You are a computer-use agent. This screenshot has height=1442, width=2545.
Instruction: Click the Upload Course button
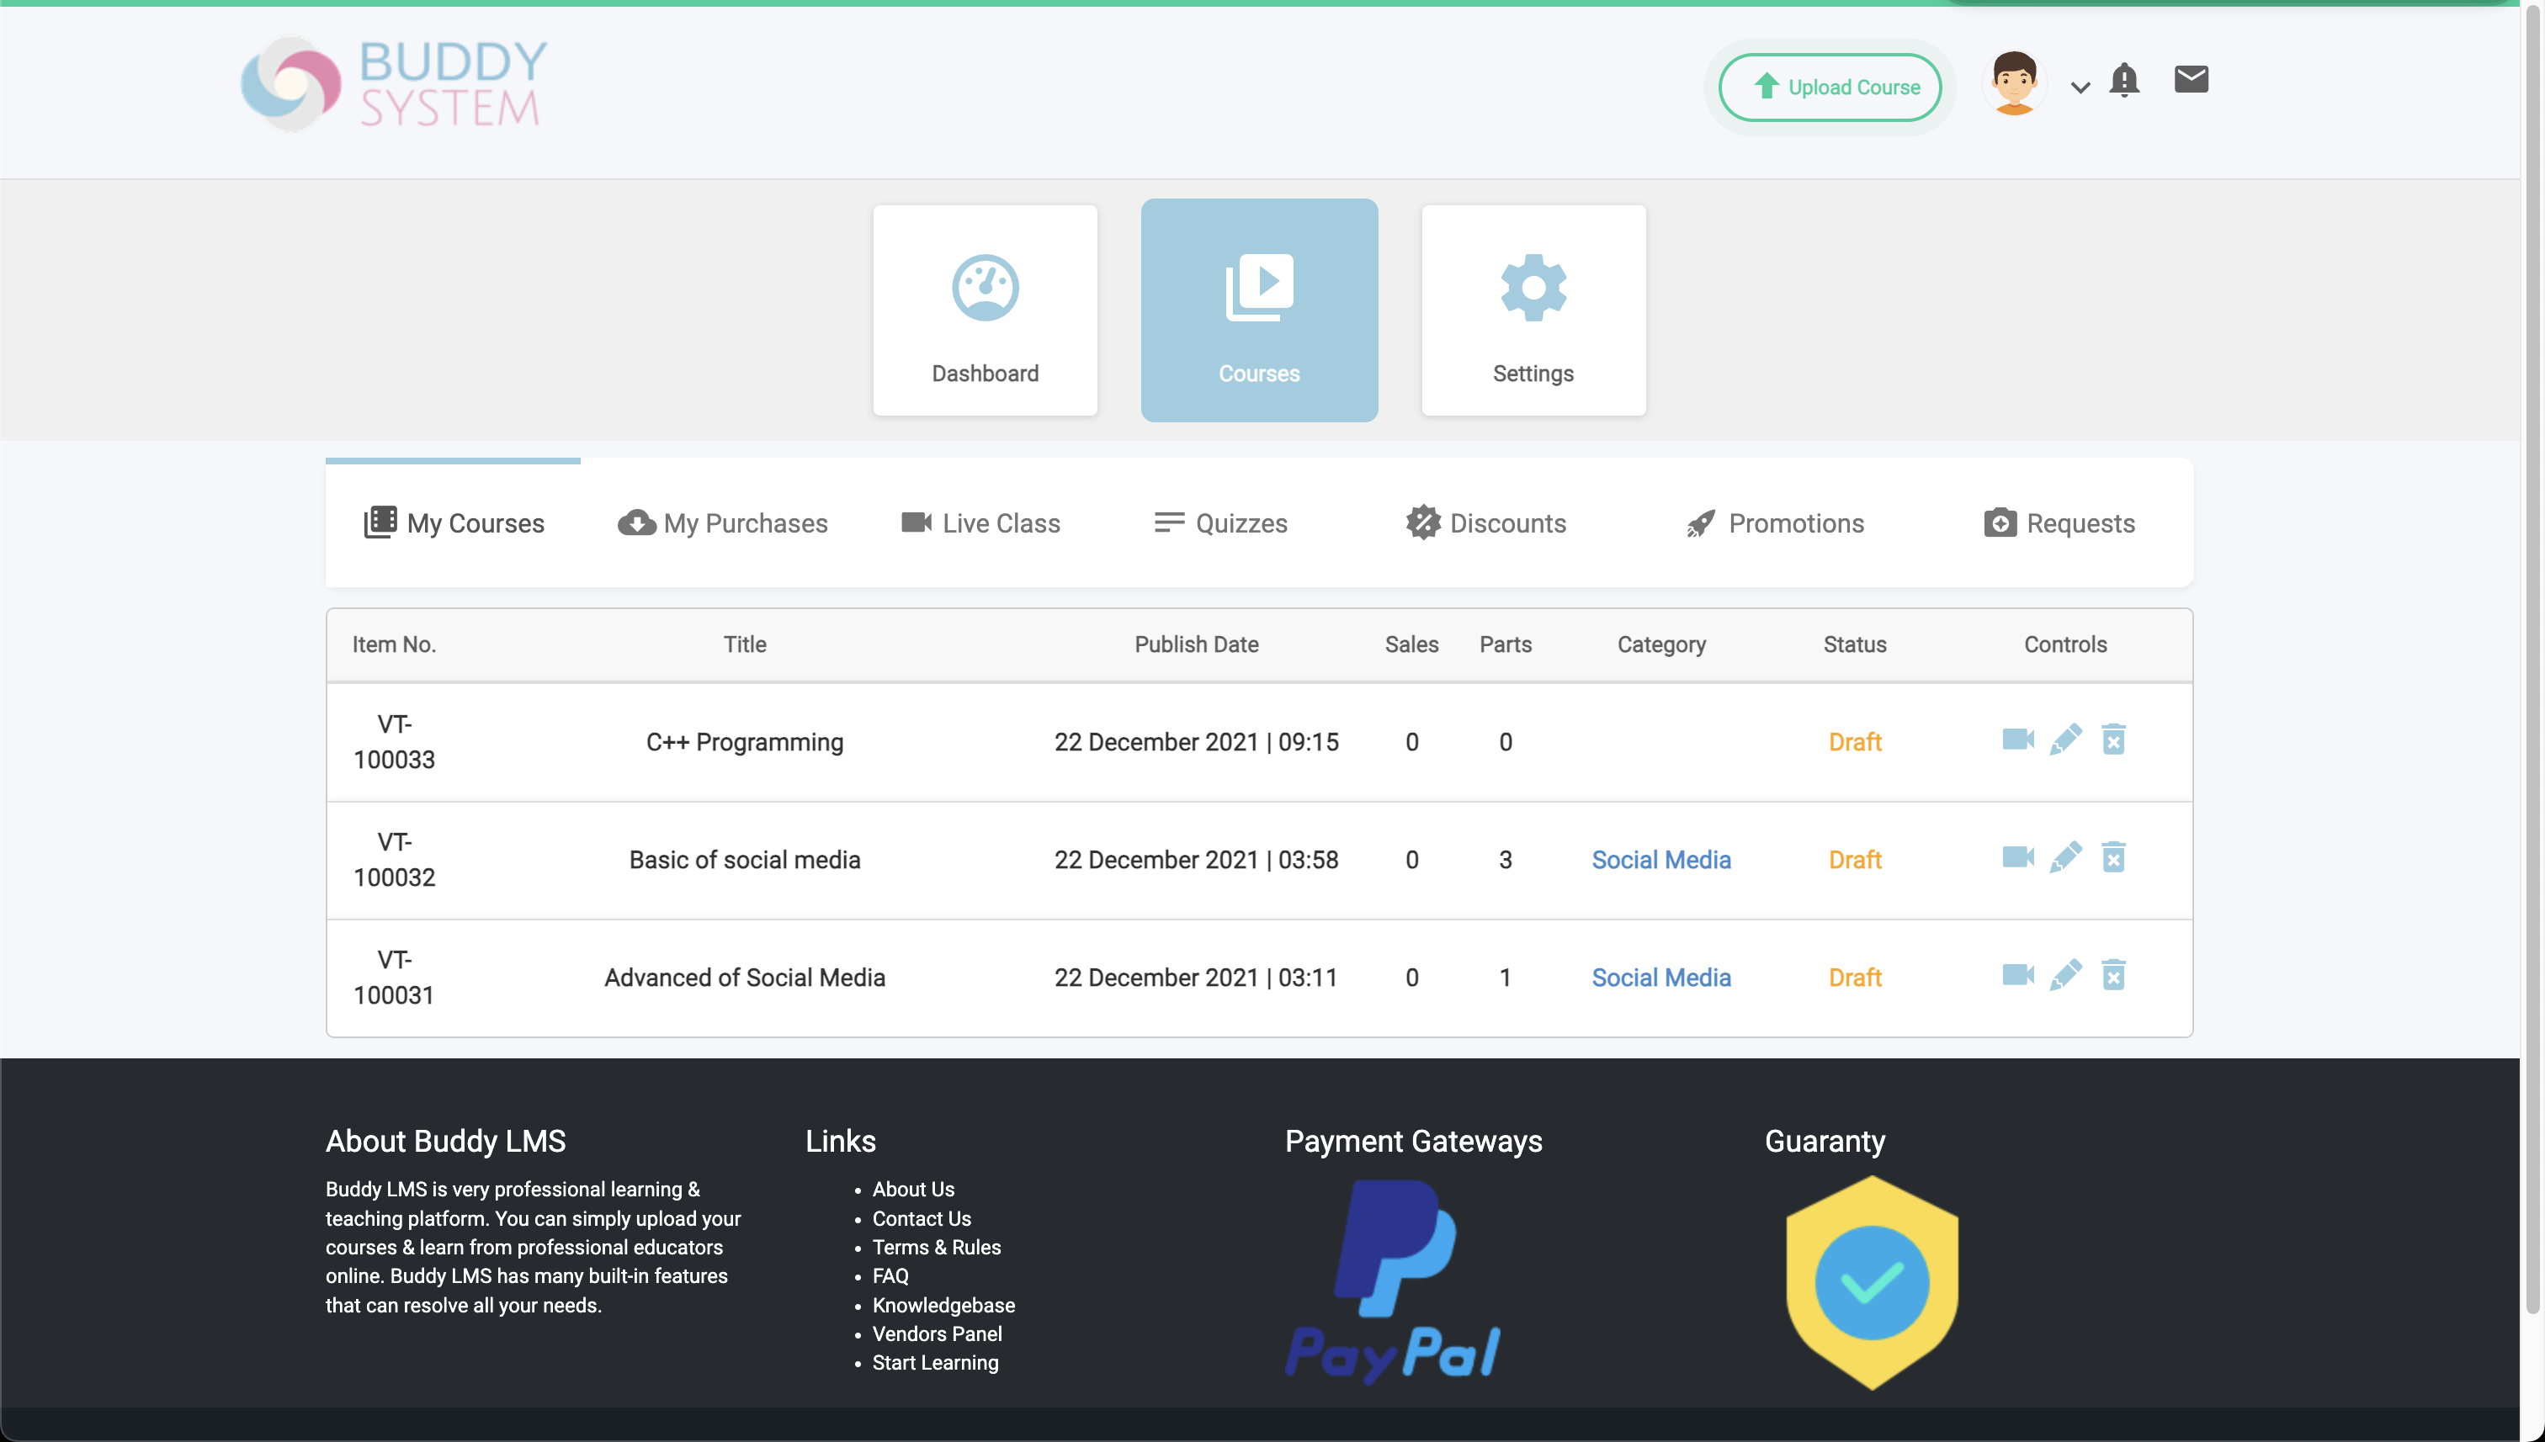(1830, 87)
